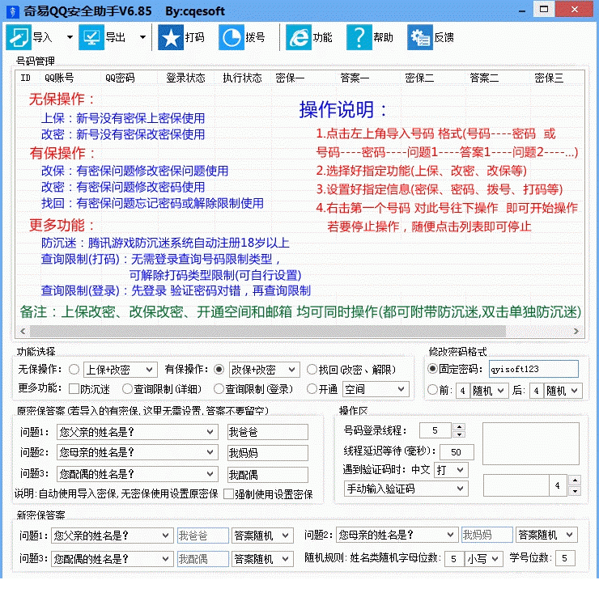The image size is (599, 597).
Task: Click the list scroll right arrow
Action: [x=576, y=331]
